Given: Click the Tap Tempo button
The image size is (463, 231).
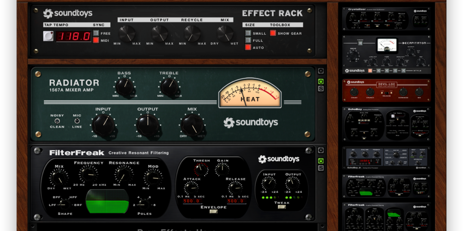Looking at the screenshot, I should (x=48, y=36).
